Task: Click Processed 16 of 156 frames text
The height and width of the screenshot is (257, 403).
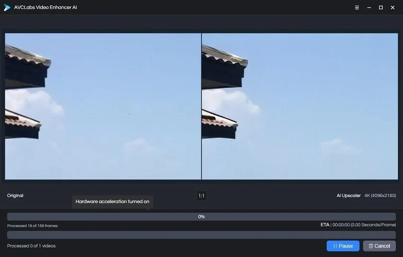Action: 32,226
